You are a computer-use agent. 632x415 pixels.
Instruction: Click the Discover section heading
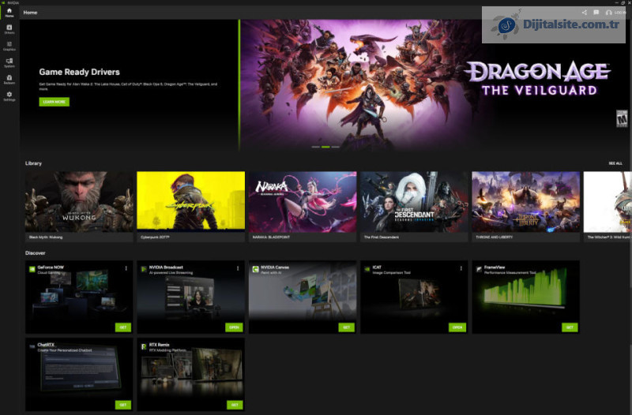(35, 253)
